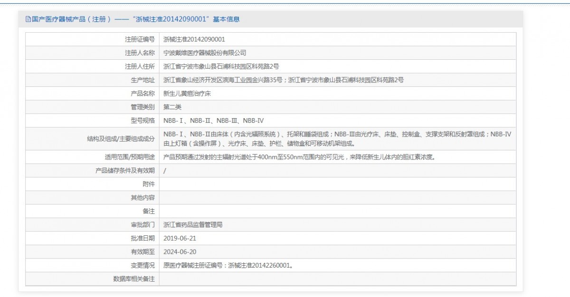Select the value 浙江省药品监督管理局

[193, 224]
